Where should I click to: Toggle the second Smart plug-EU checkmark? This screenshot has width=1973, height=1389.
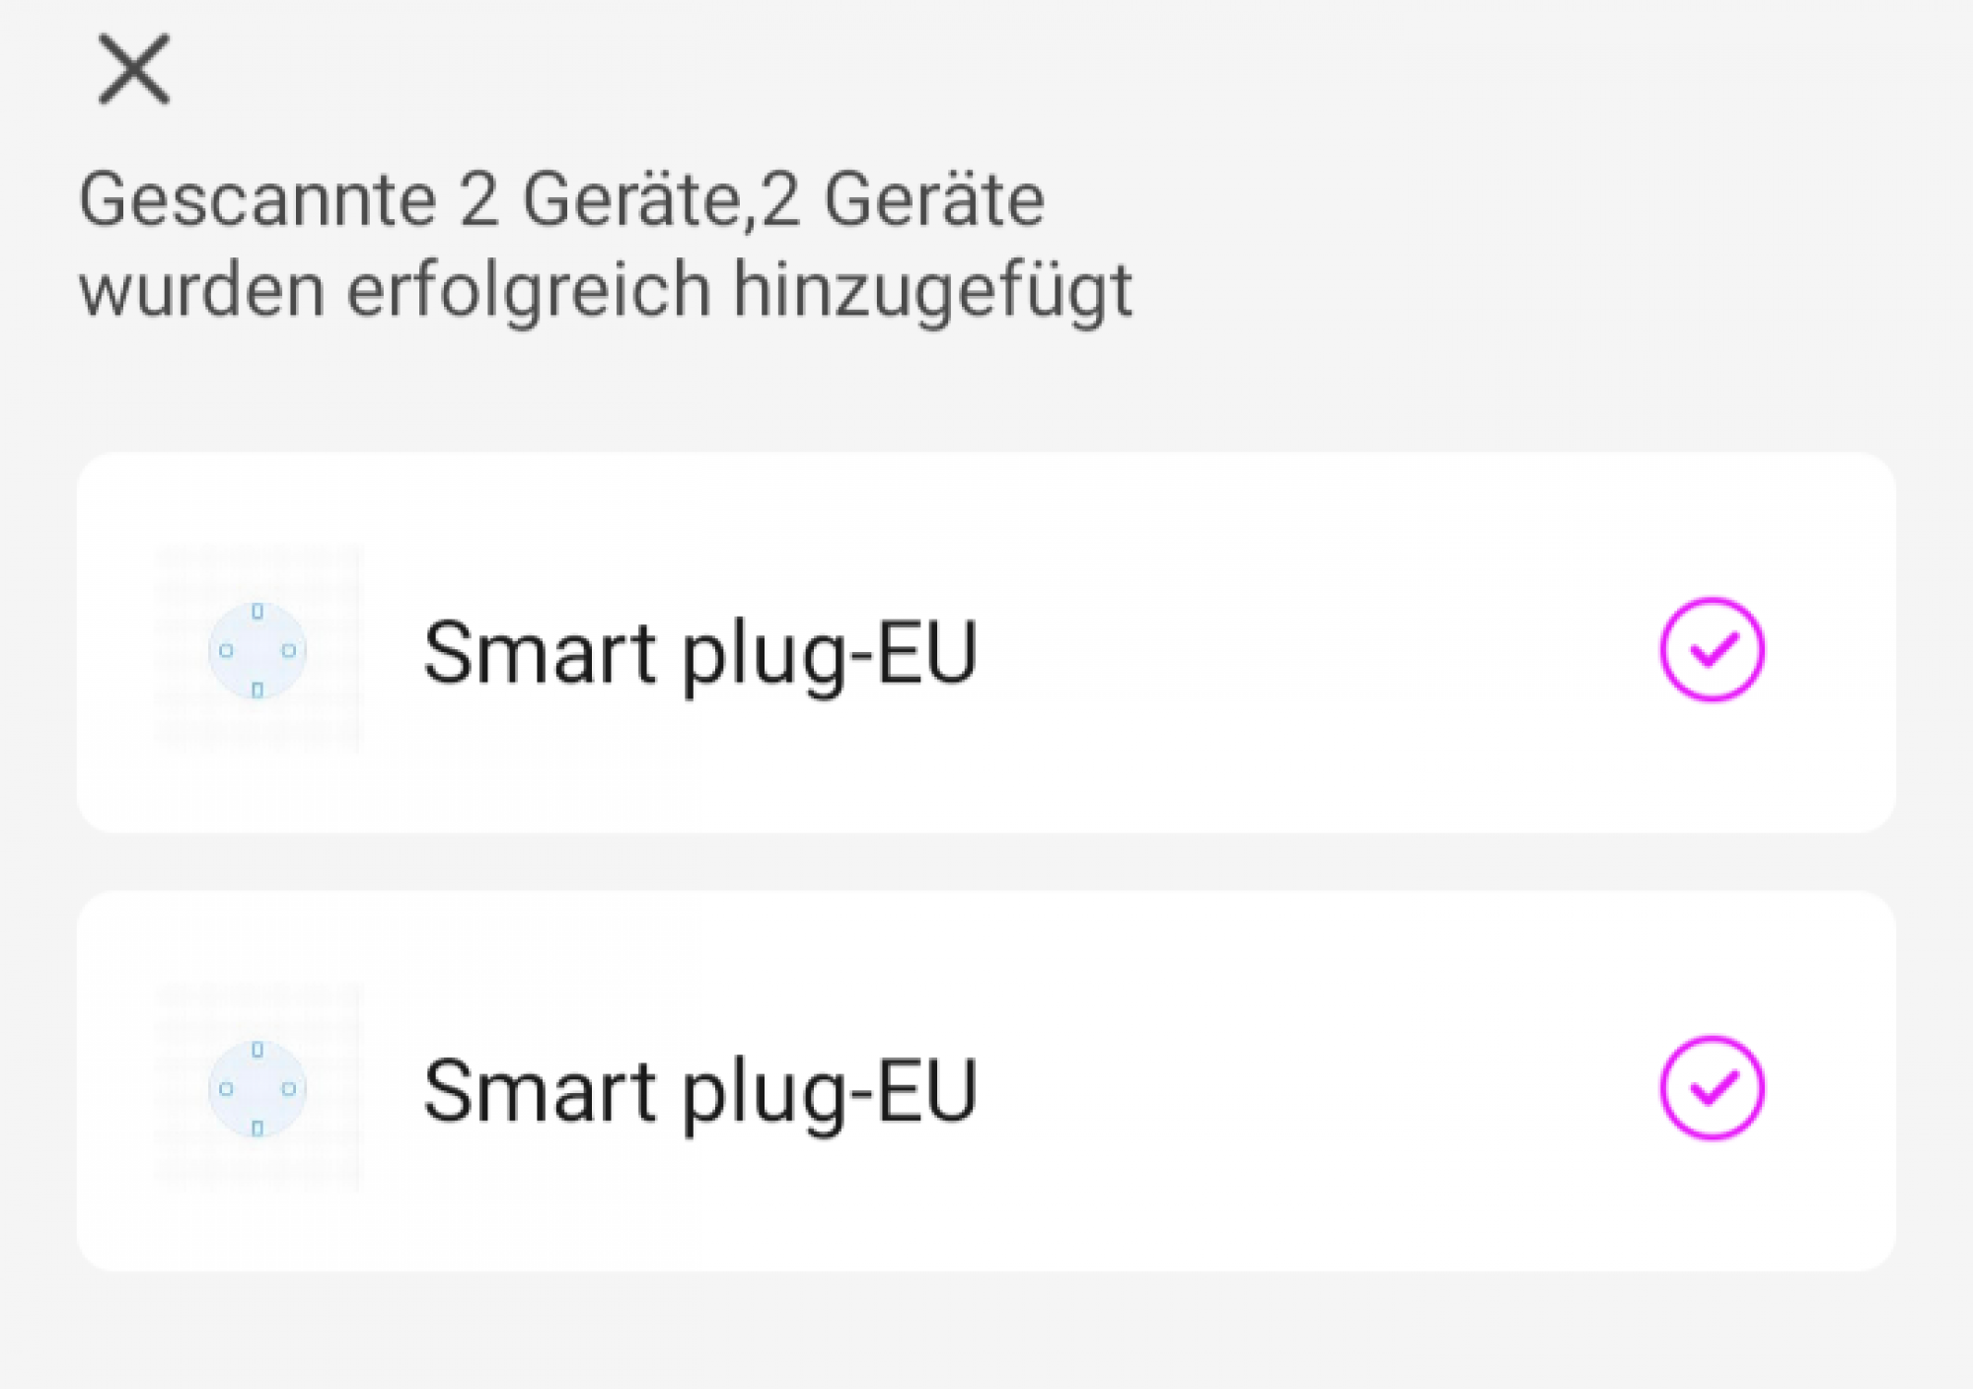(1712, 1087)
